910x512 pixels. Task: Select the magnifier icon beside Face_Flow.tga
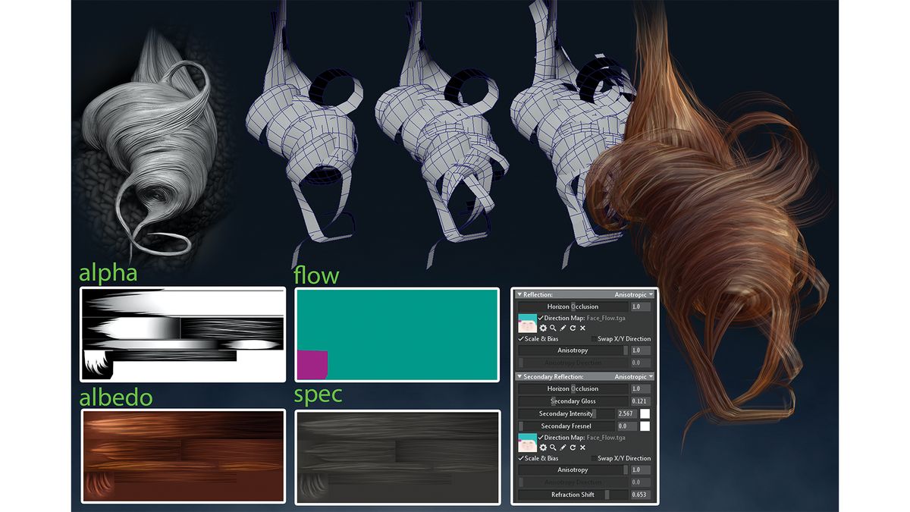(x=554, y=328)
